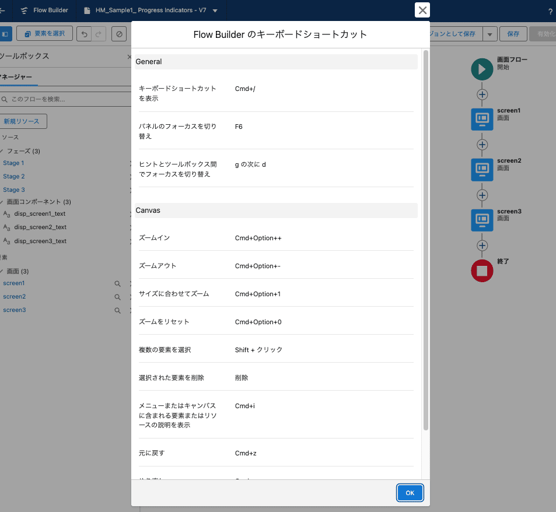The width and height of the screenshot is (556, 512).
Task: Click the Cmd+Option+0 shortcut text
Action: (x=258, y=322)
